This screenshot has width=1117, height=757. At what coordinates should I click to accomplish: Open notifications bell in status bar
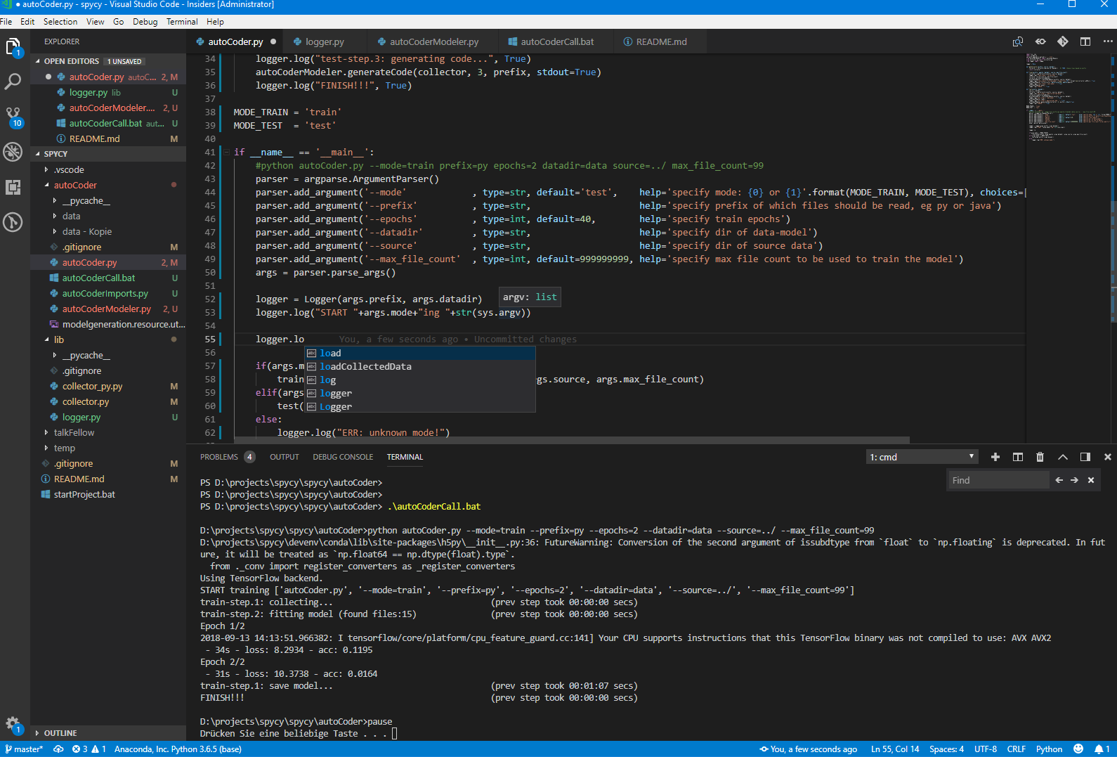point(1102,749)
